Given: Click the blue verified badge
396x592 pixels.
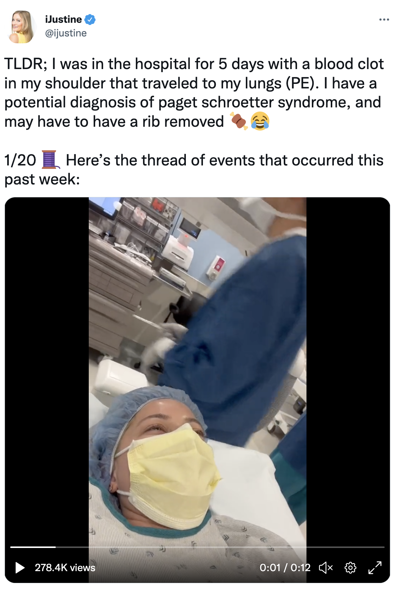Looking at the screenshot, I should click(x=90, y=19).
